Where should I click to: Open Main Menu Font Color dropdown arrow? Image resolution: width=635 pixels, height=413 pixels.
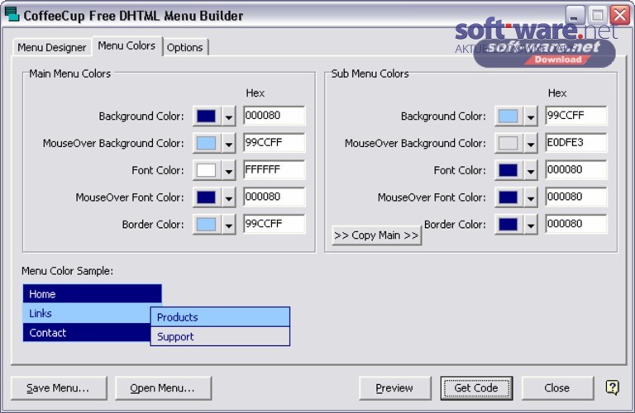click(229, 171)
